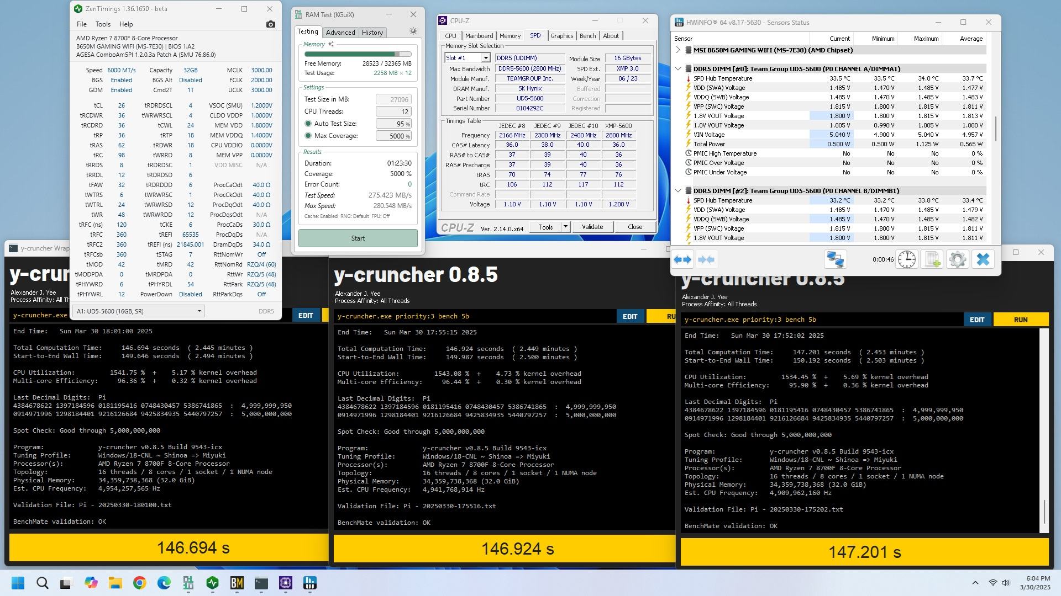
Task: Click the ZenTimings screenshot camera icon
Action: [270, 24]
